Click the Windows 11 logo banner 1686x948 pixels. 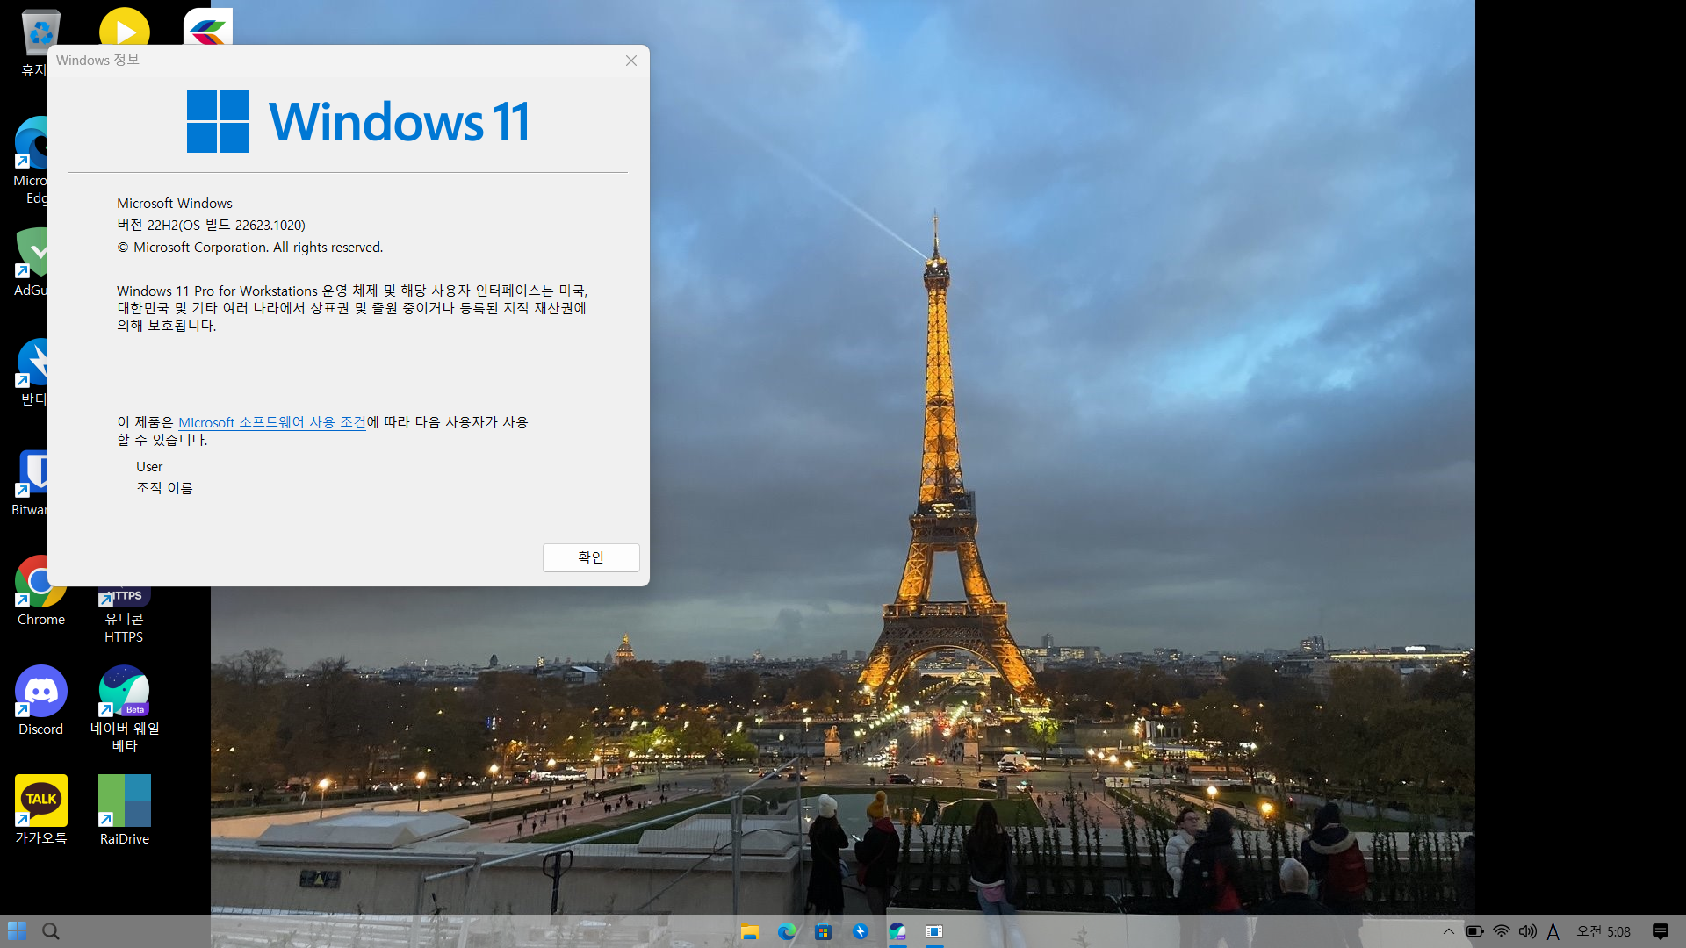[358, 121]
